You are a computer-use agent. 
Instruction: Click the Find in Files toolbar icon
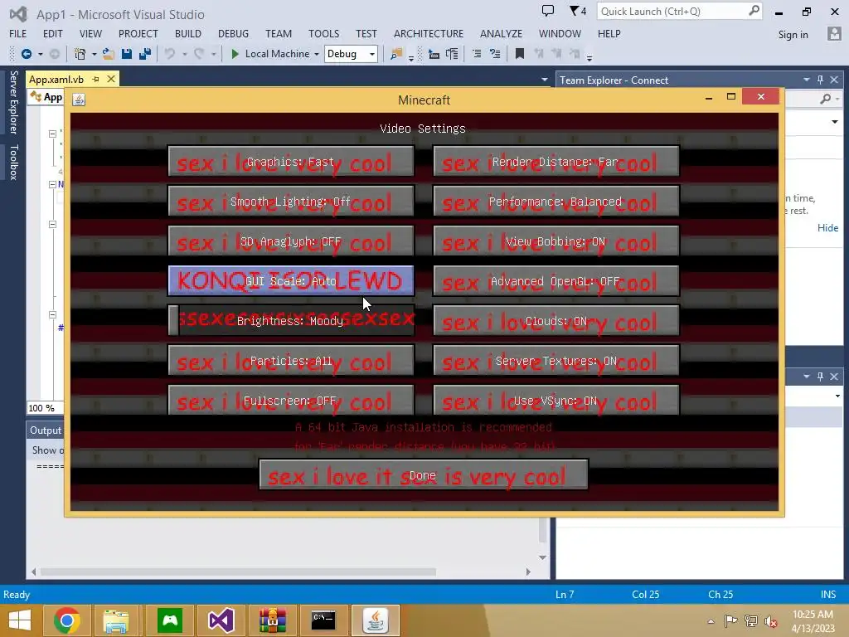pyautogui.click(x=396, y=54)
